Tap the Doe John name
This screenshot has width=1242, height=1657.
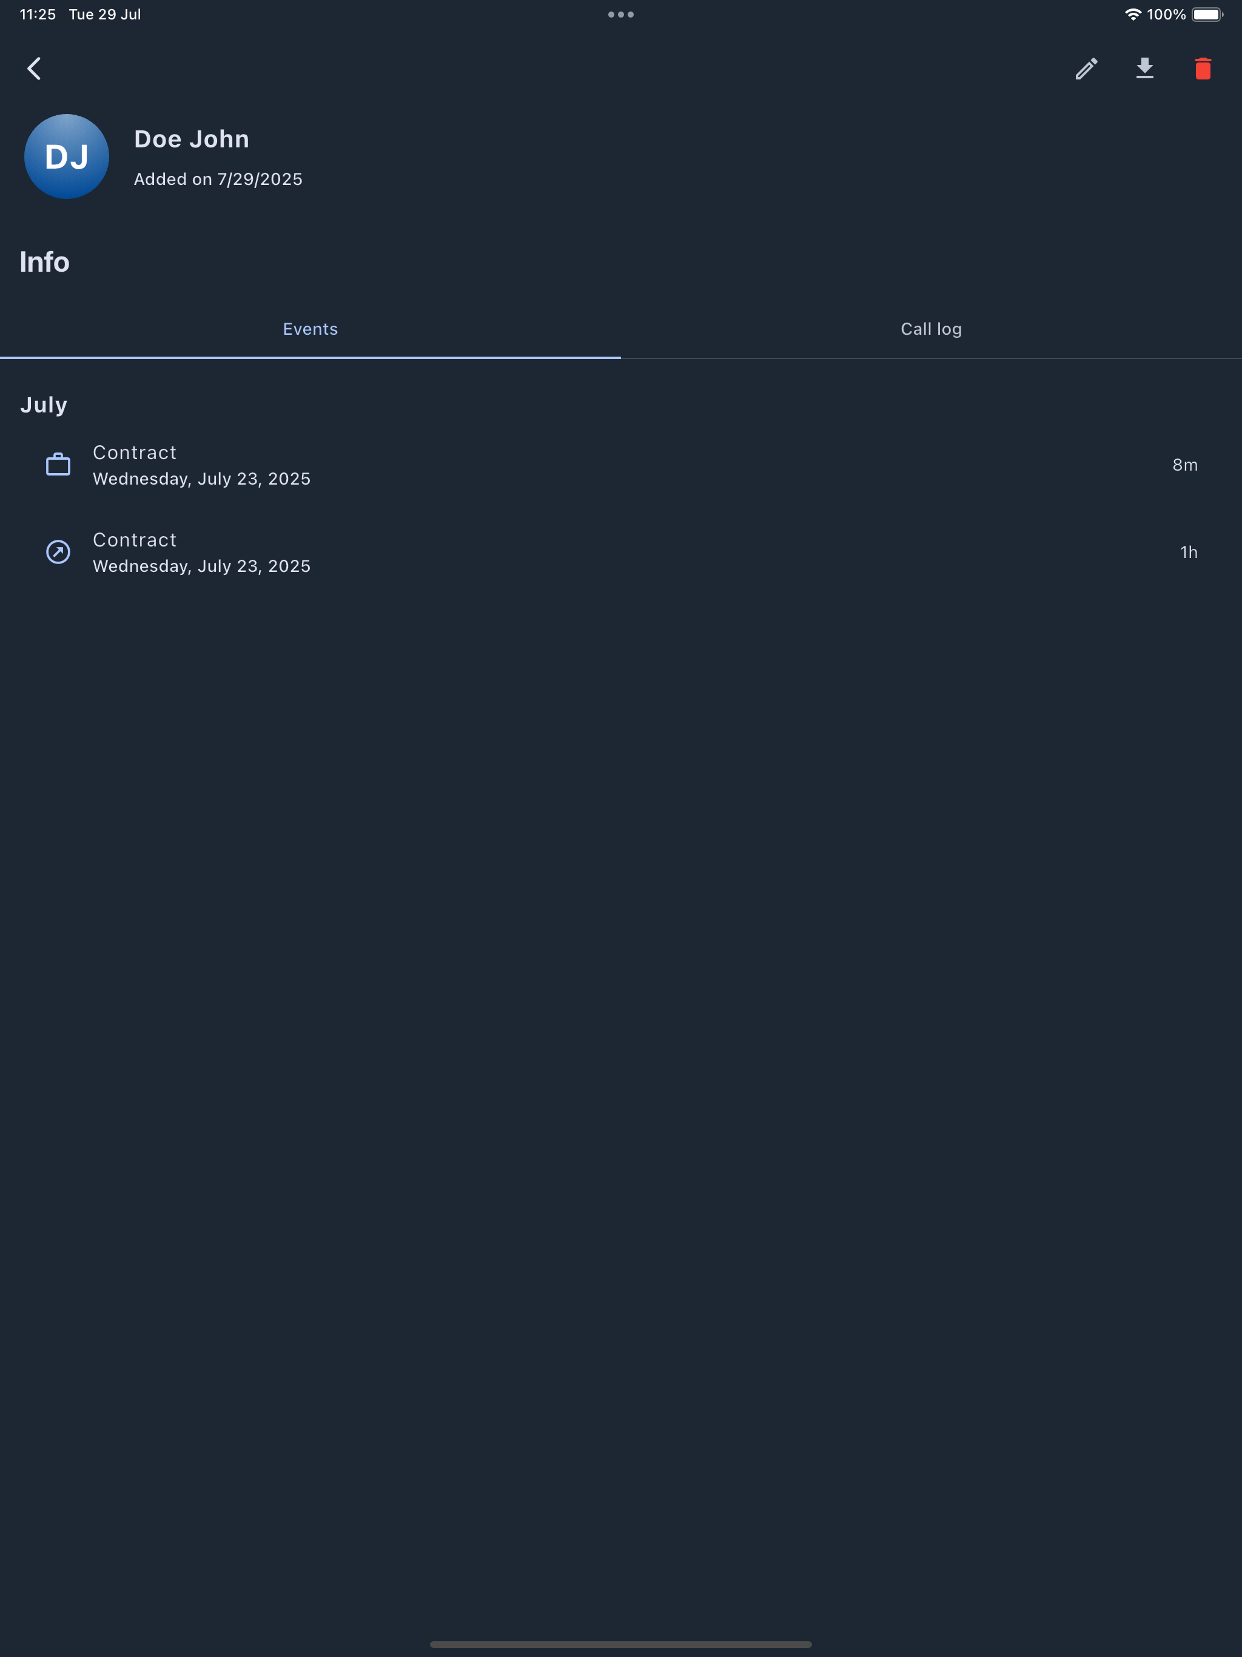click(192, 139)
